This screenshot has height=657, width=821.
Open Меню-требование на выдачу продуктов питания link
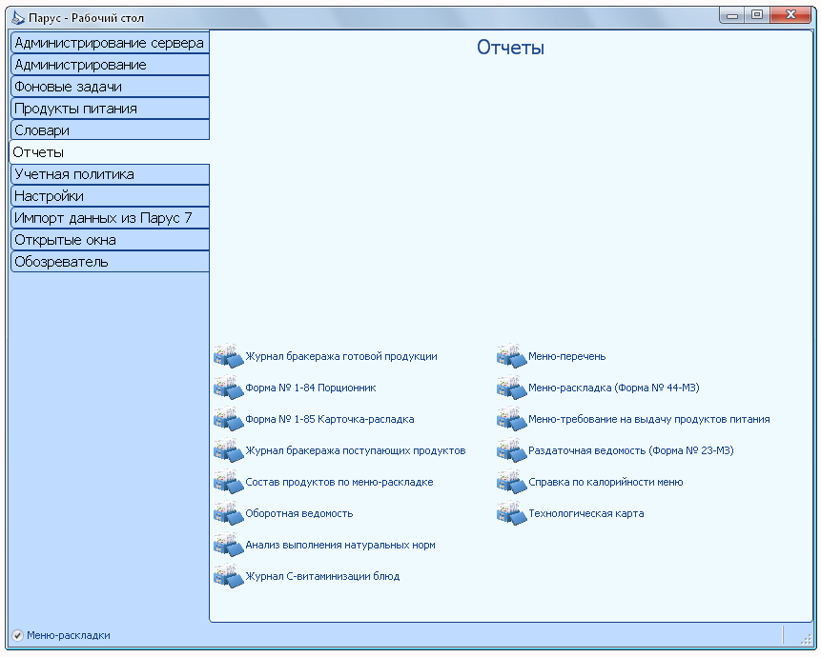click(648, 419)
